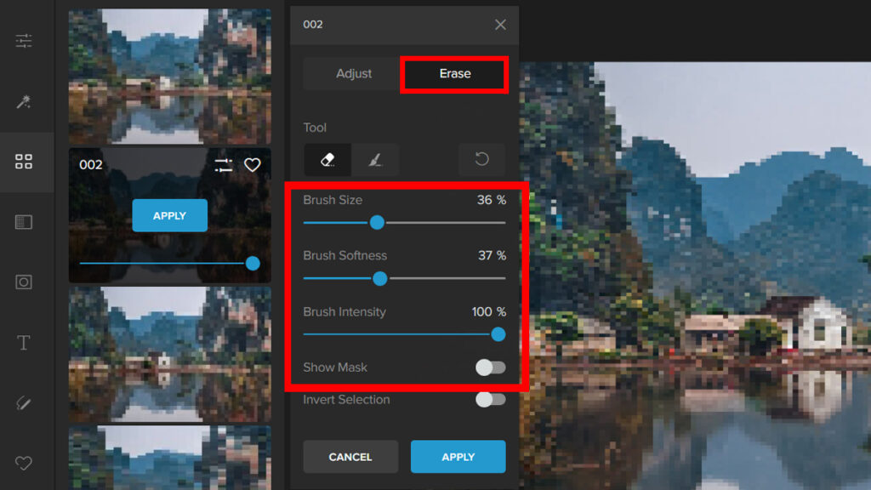The height and width of the screenshot is (490, 871).
Task: Open the effects grid icon in sidebar
Action: point(24,162)
